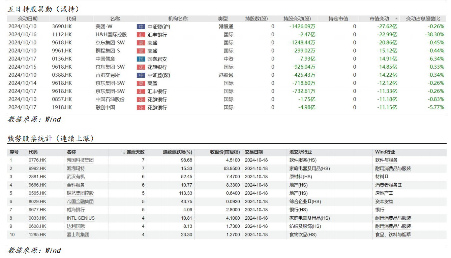Click the 持股变动(股) column header
Image resolution: width=451 pixels, height=258 pixels.
click(297, 19)
